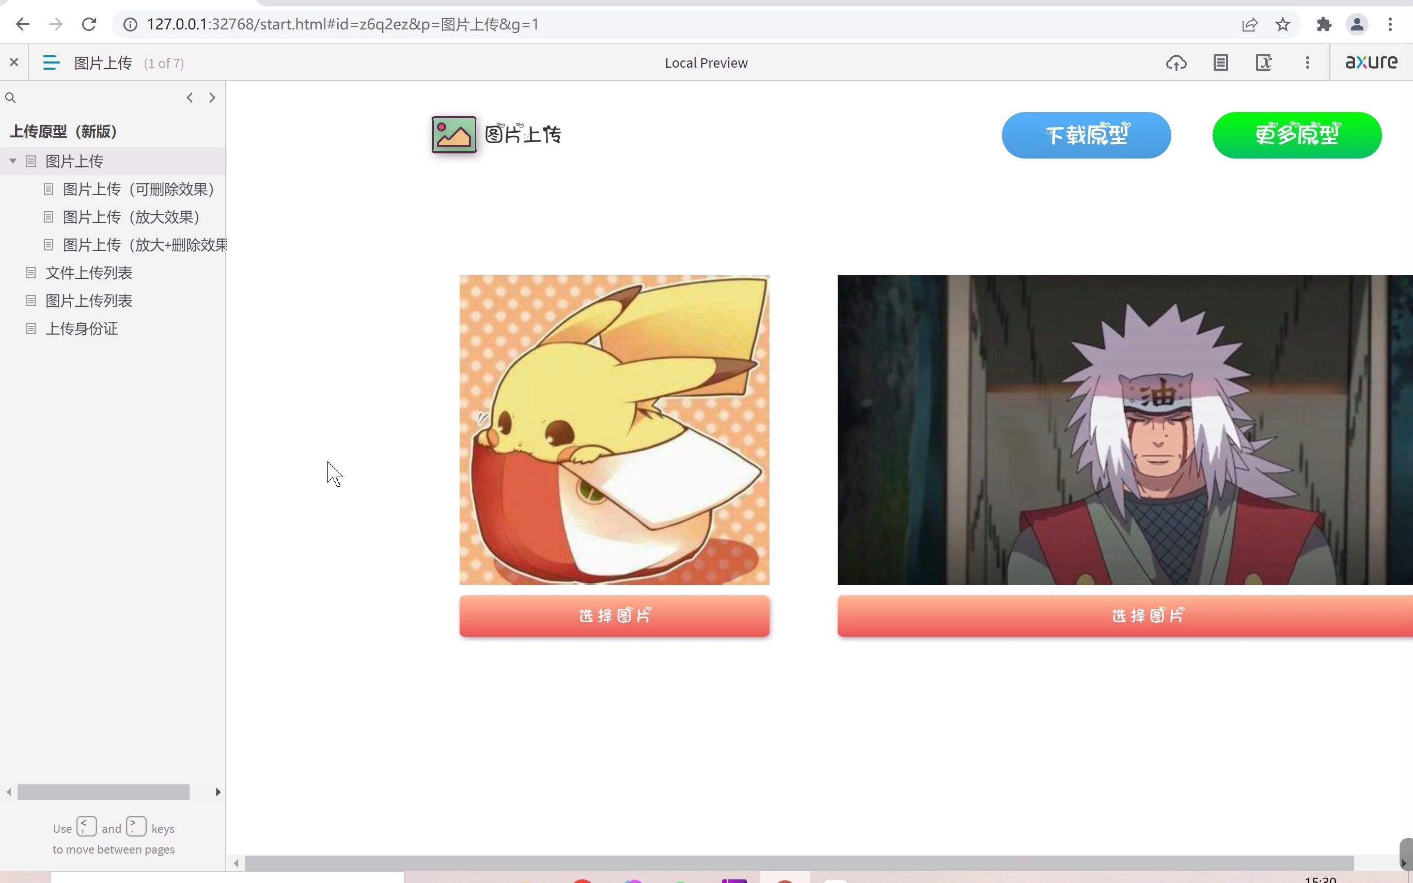Image resolution: width=1413 pixels, height=883 pixels.
Task: Open 图片上传（可删除效果）page
Action: (x=138, y=189)
